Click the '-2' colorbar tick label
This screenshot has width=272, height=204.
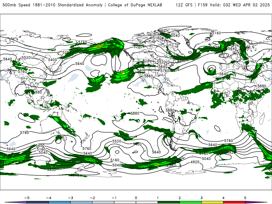click(x=92, y=198)
